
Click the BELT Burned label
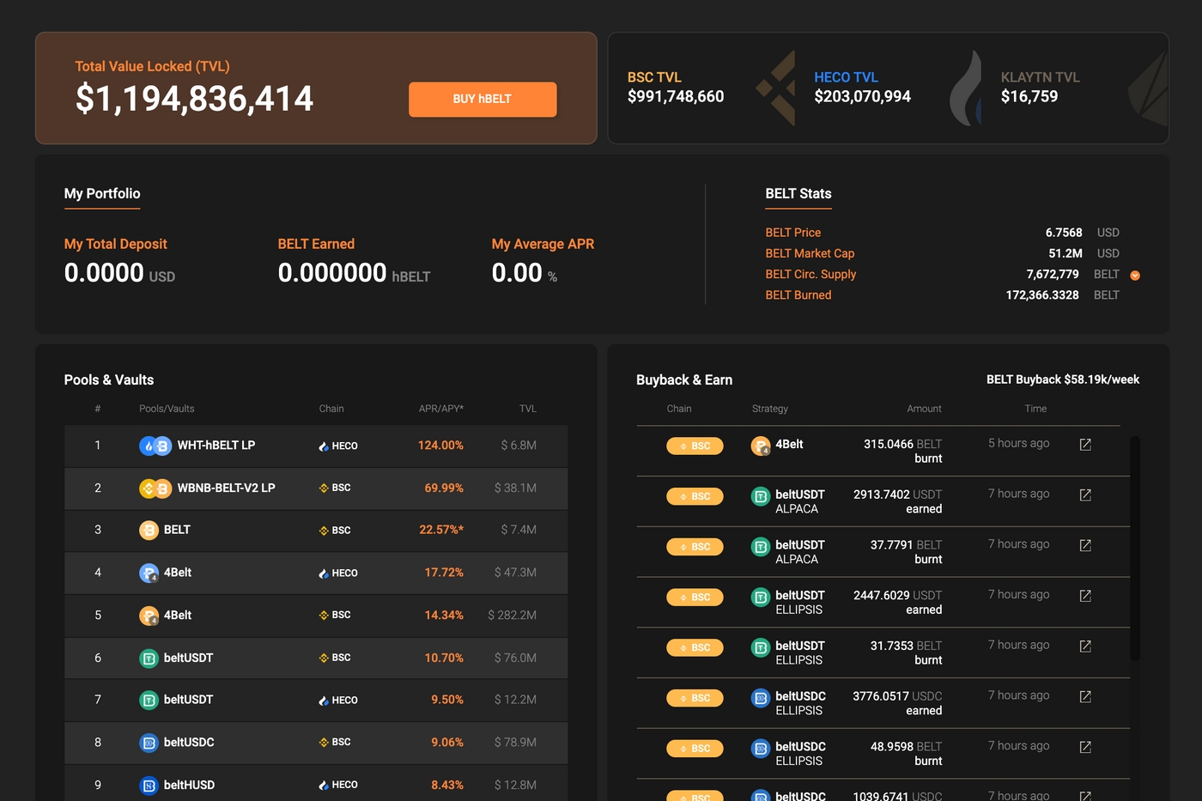pos(798,295)
